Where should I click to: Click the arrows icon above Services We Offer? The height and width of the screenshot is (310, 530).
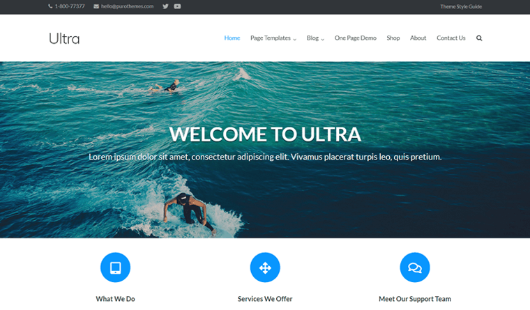tap(265, 268)
